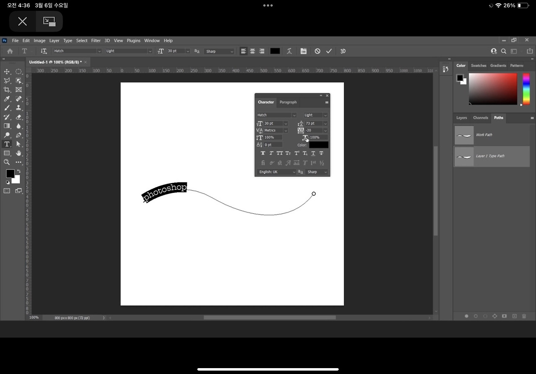The height and width of the screenshot is (374, 536).
Task: Click the Home button in options bar
Action: point(10,51)
